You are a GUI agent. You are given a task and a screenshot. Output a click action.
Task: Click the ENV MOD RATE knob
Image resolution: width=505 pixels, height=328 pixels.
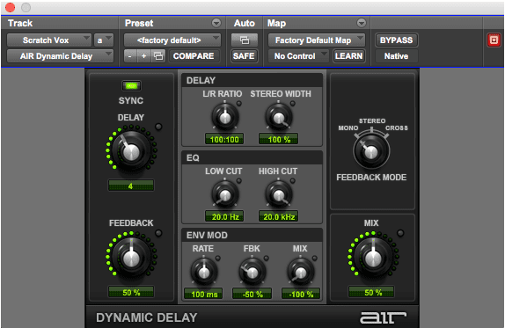point(204,272)
